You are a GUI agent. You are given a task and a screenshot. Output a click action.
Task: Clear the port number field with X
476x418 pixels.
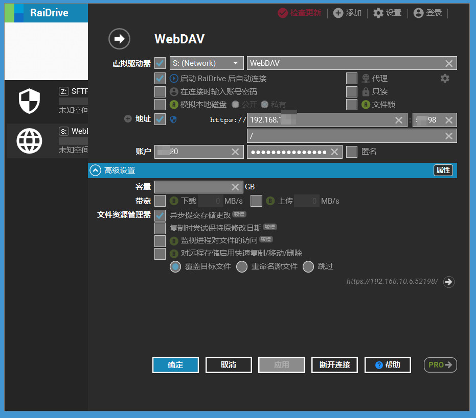tap(449, 120)
